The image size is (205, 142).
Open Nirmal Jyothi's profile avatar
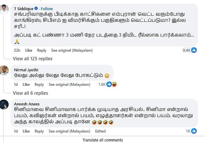coord(4,70)
